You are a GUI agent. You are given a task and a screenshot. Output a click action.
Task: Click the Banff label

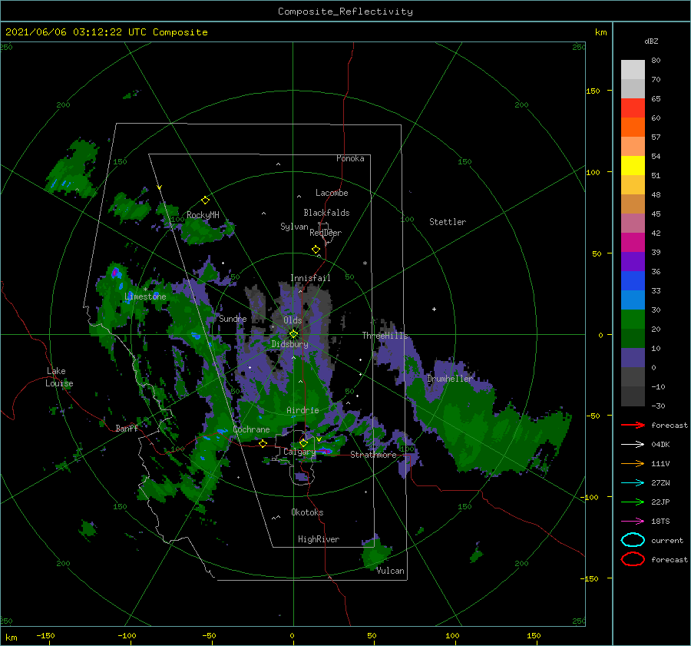pos(127,428)
